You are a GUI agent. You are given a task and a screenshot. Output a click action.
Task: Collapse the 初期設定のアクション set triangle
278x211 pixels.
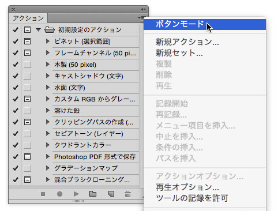pyautogui.click(x=39, y=30)
